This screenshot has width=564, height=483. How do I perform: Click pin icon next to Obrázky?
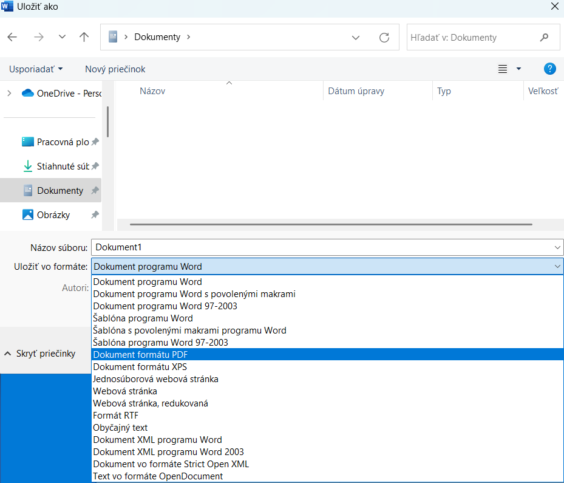tap(95, 215)
